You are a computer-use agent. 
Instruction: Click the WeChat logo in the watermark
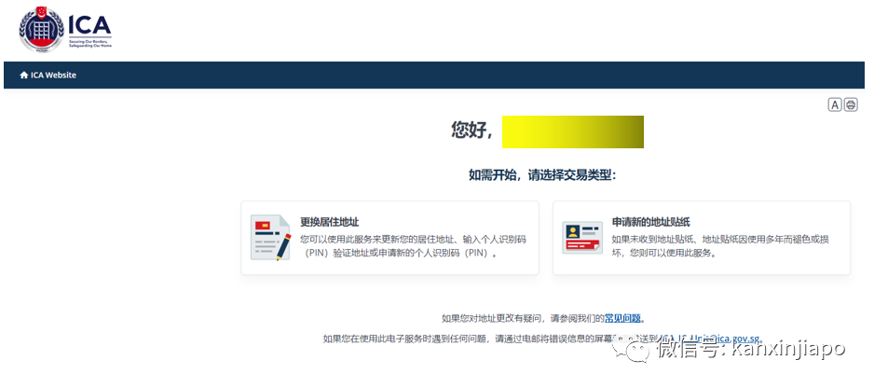[637, 349]
